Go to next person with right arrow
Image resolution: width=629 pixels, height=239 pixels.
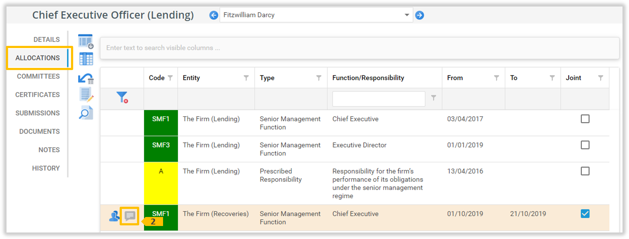pyautogui.click(x=419, y=15)
